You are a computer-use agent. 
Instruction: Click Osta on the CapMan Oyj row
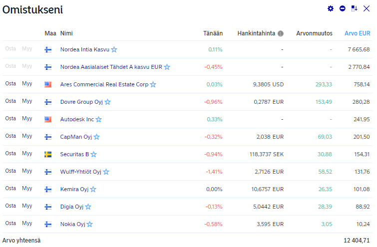[10, 136]
